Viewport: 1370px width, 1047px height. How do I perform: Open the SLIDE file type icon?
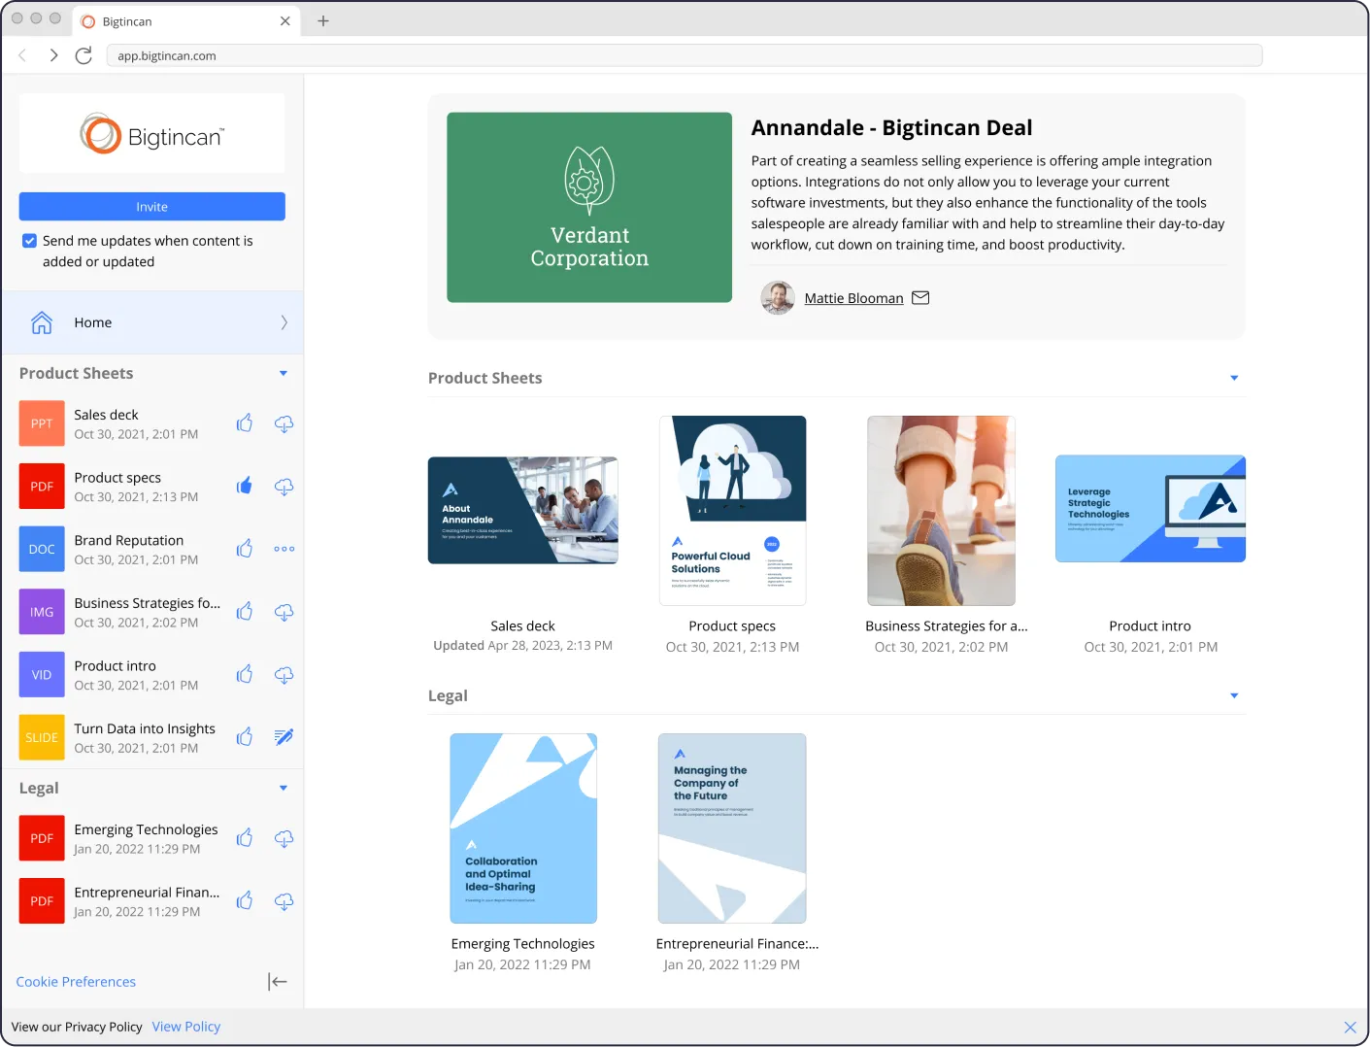pos(42,737)
